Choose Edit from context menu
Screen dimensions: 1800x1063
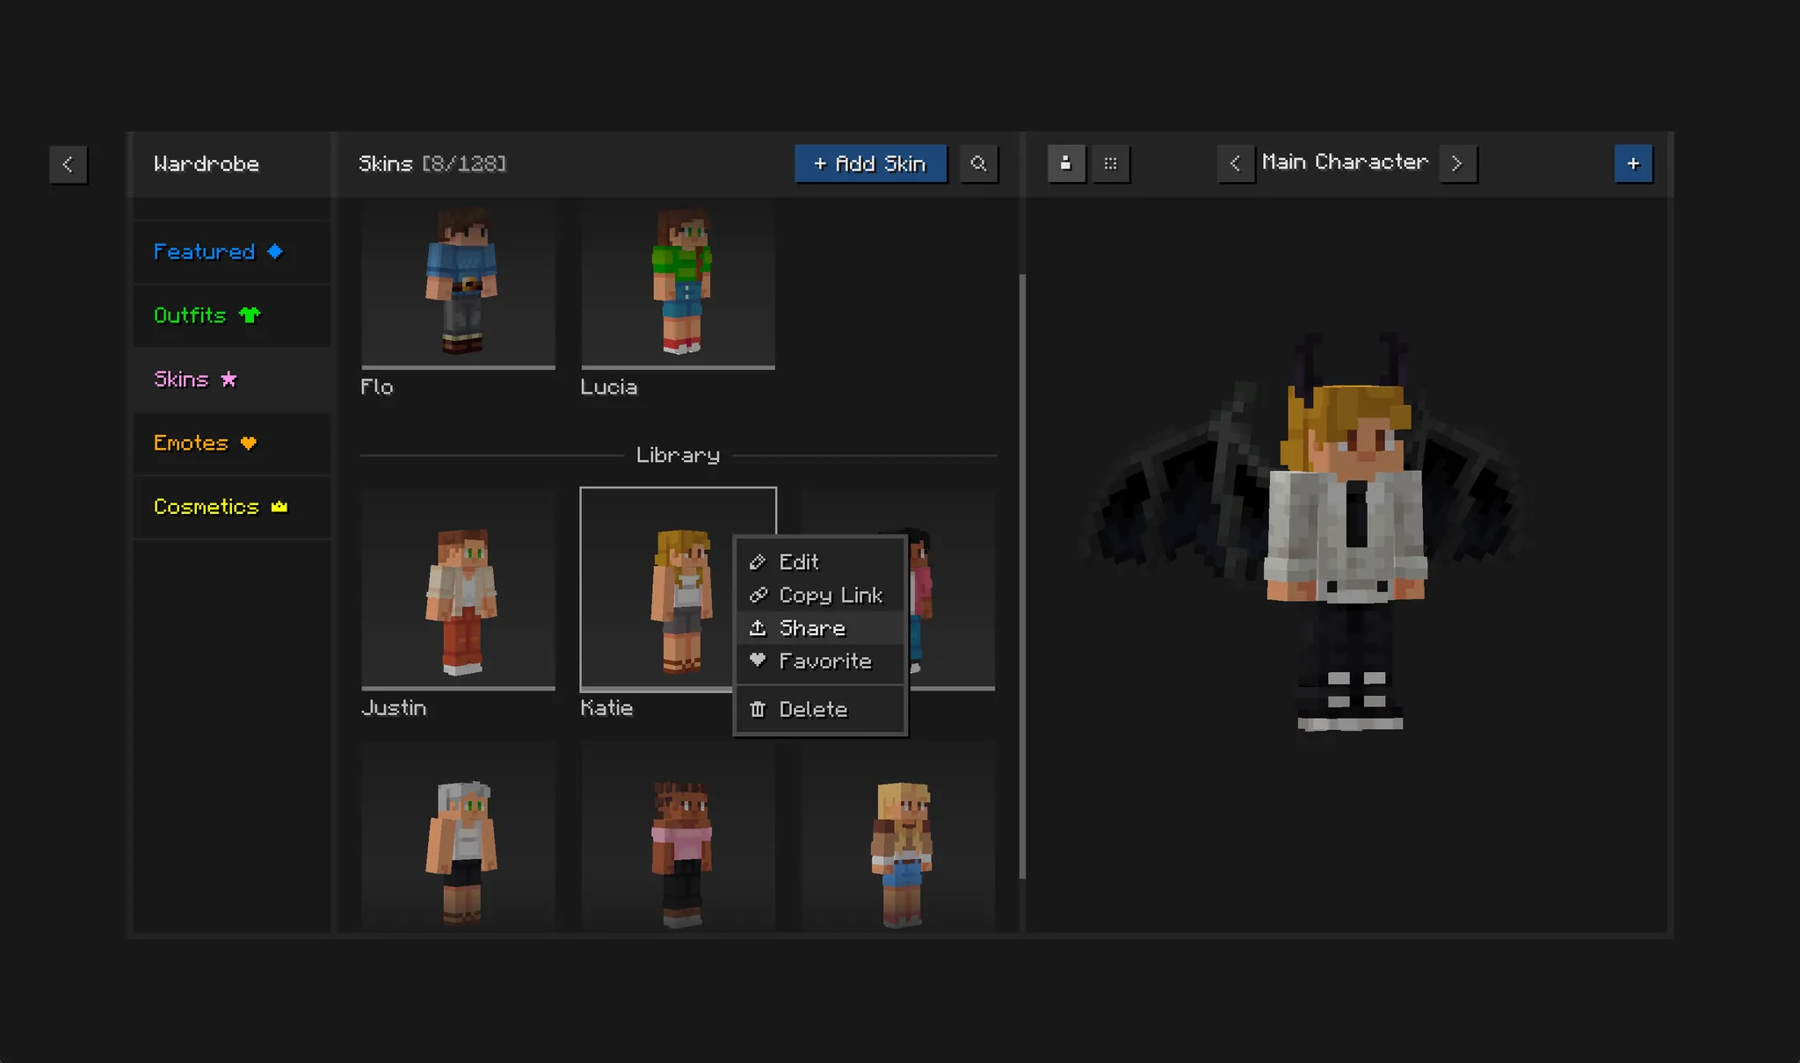(x=798, y=562)
